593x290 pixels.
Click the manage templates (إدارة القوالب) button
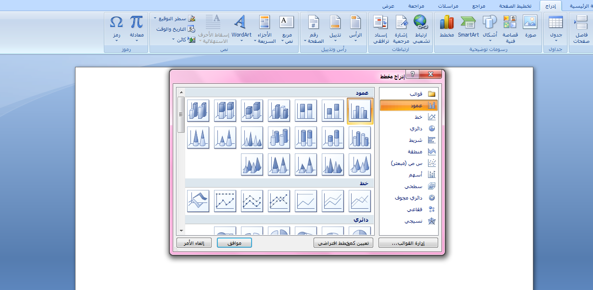click(408, 243)
